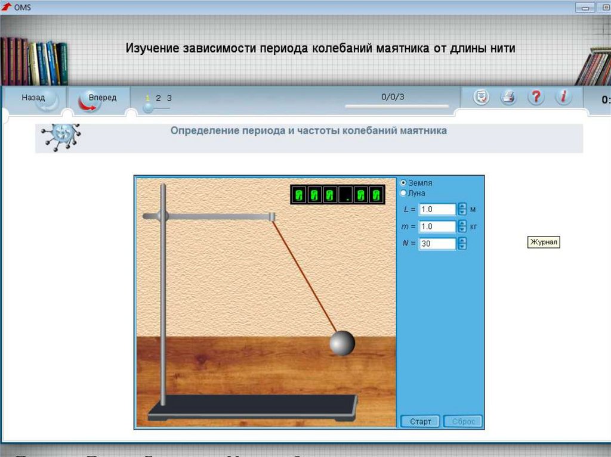Increase length L with up arrow
The width and height of the screenshot is (611, 457).
point(462,206)
